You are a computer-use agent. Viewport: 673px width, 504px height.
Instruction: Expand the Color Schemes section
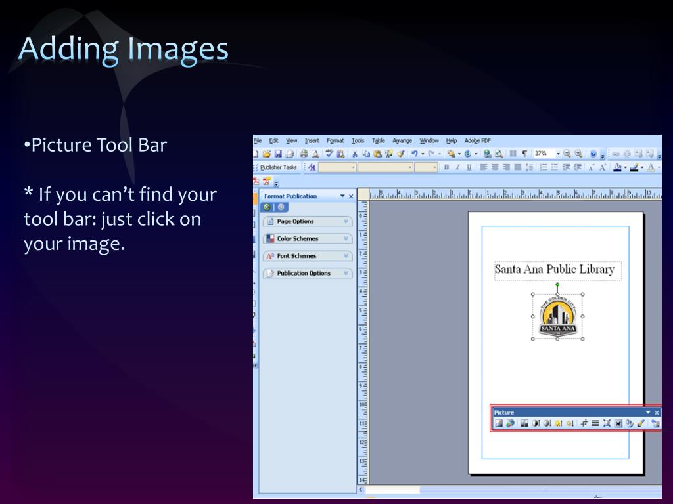tap(308, 239)
